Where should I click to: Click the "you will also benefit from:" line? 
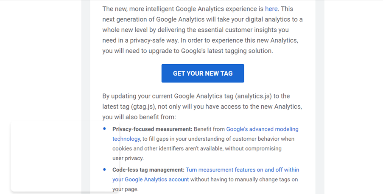[139, 117]
